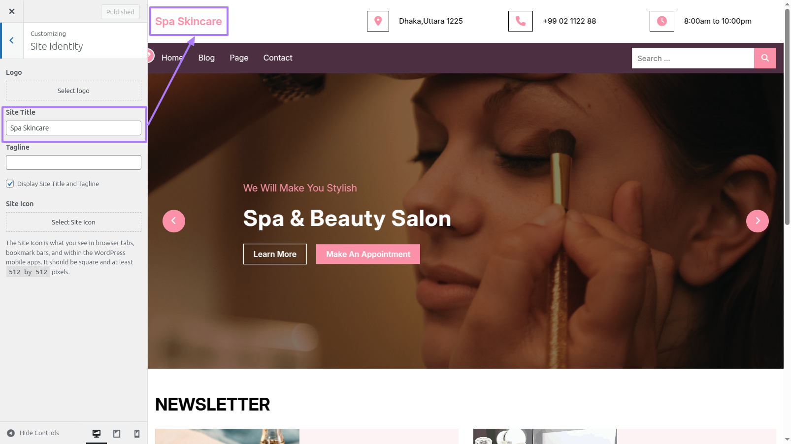Click the Learn More button
The width and height of the screenshot is (791, 444).
click(275, 254)
